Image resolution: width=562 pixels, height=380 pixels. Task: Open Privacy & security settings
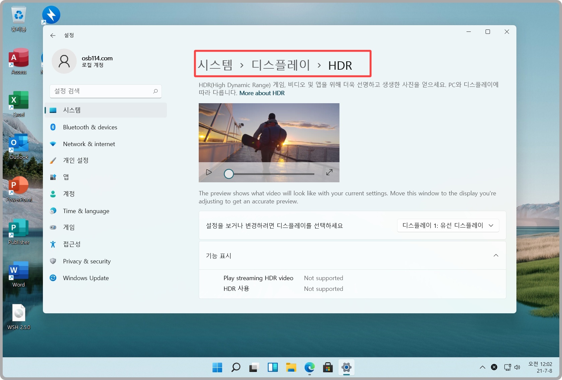[87, 261]
